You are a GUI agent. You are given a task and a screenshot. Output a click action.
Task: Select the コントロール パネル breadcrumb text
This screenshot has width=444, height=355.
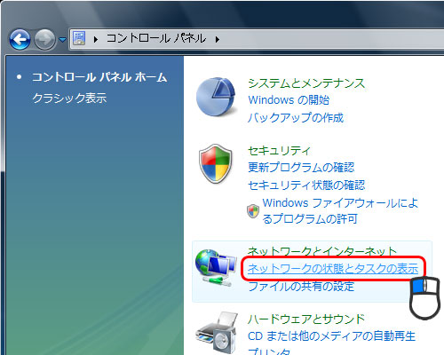coord(156,38)
